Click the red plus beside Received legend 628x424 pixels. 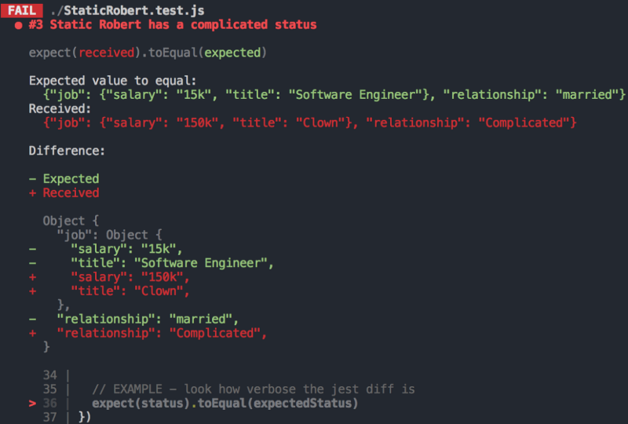click(x=32, y=193)
